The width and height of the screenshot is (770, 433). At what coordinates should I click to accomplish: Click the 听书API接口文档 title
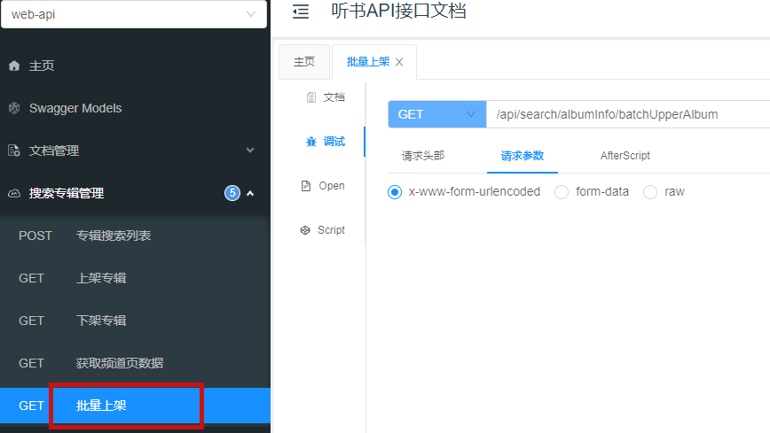398,11
